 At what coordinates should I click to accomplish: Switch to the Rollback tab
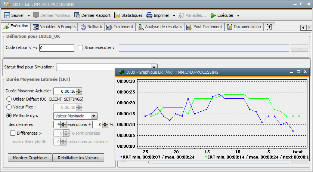pos(92,27)
